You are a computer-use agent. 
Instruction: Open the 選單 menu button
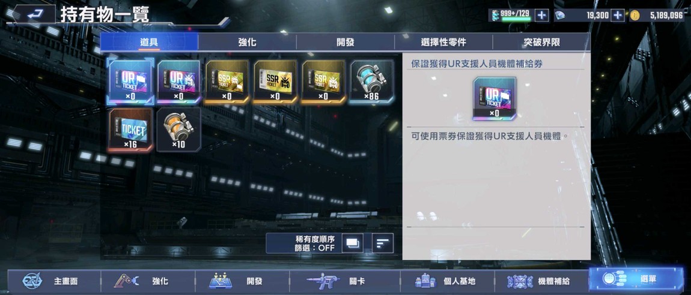click(x=636, y=279)
